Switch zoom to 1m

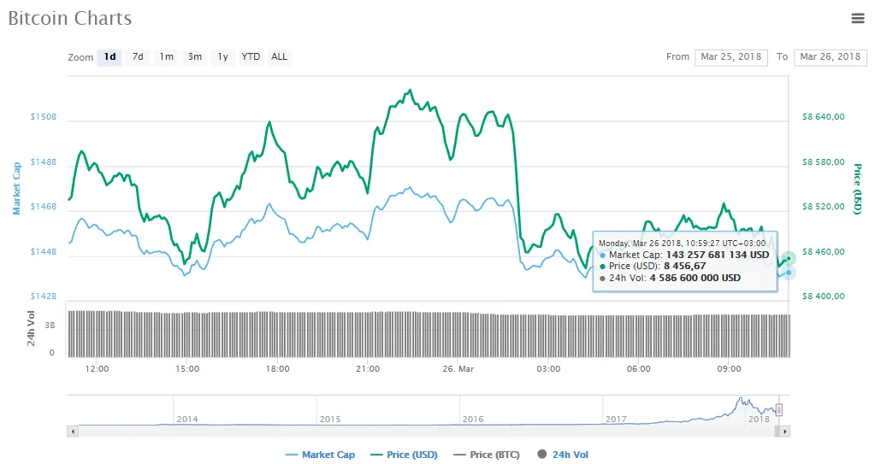tap(166, 57)
